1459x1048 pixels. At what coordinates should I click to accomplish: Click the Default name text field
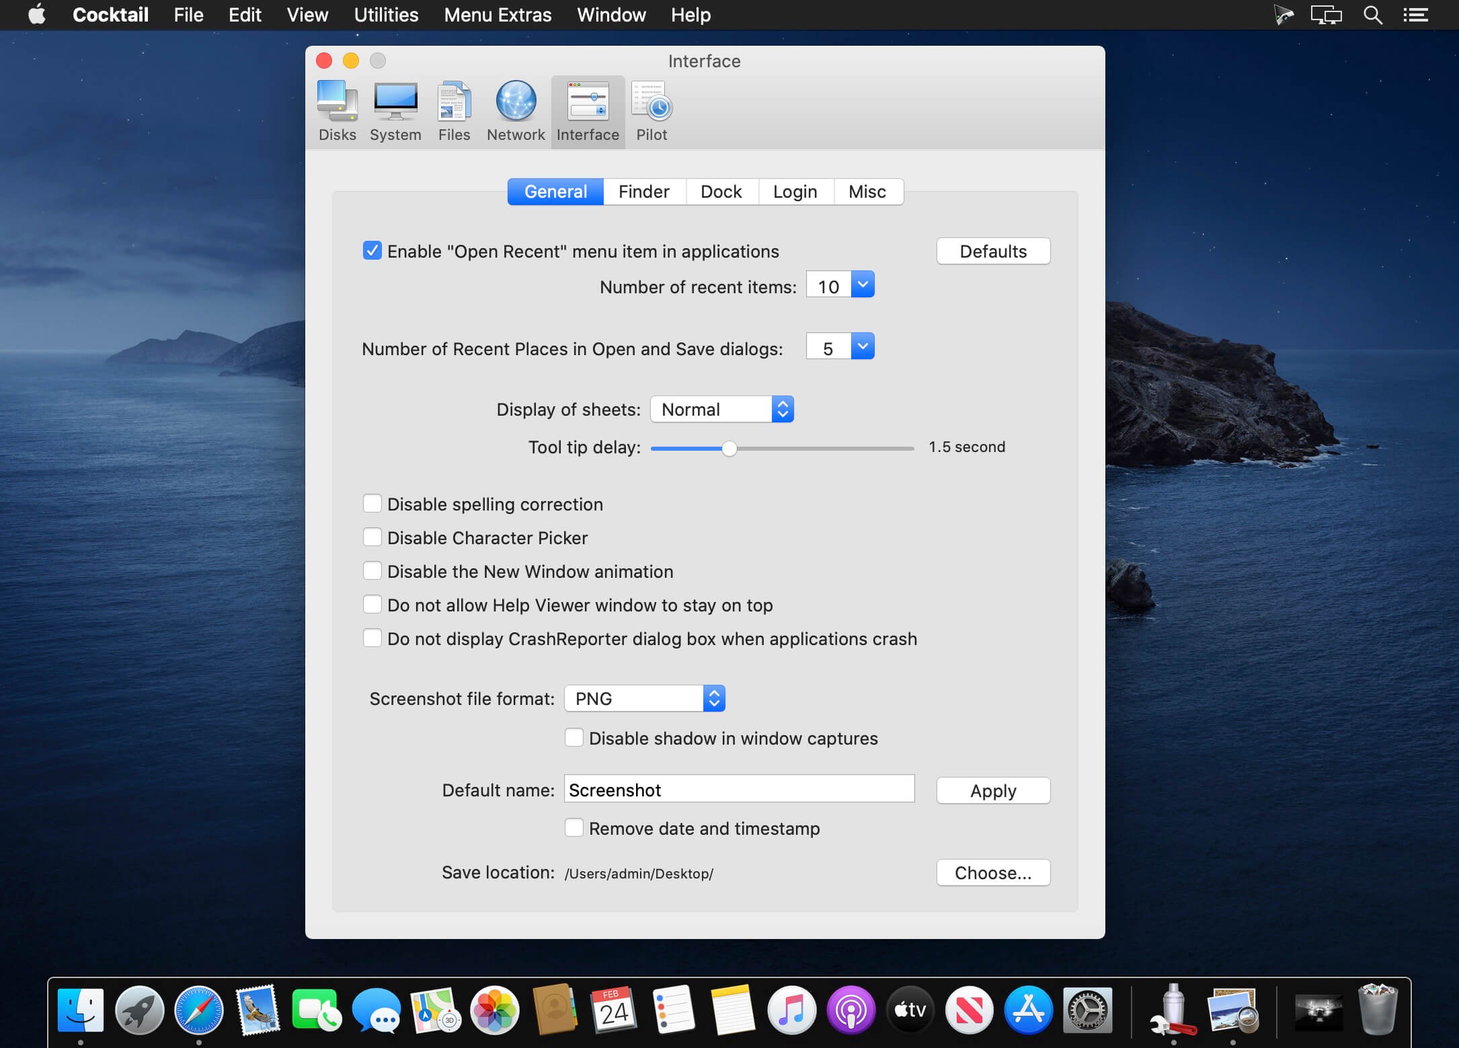738,790
